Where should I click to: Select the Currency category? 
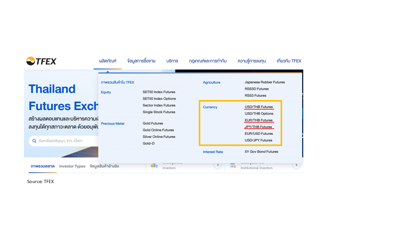(210, 107)
